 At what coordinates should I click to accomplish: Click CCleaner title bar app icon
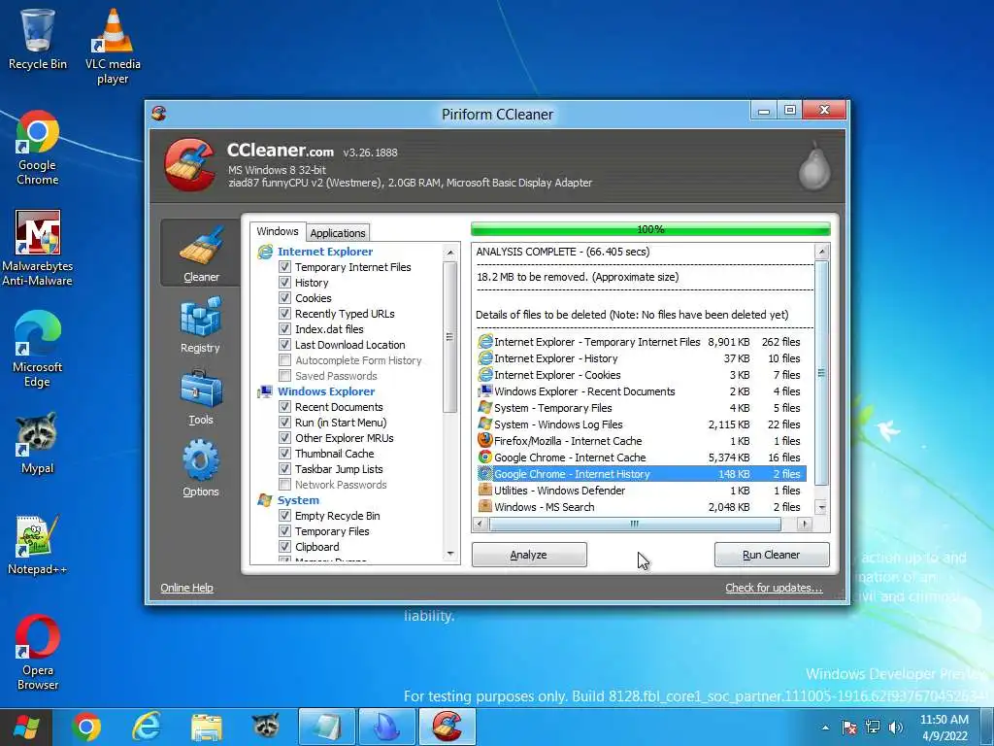click(x=158, y=114)
